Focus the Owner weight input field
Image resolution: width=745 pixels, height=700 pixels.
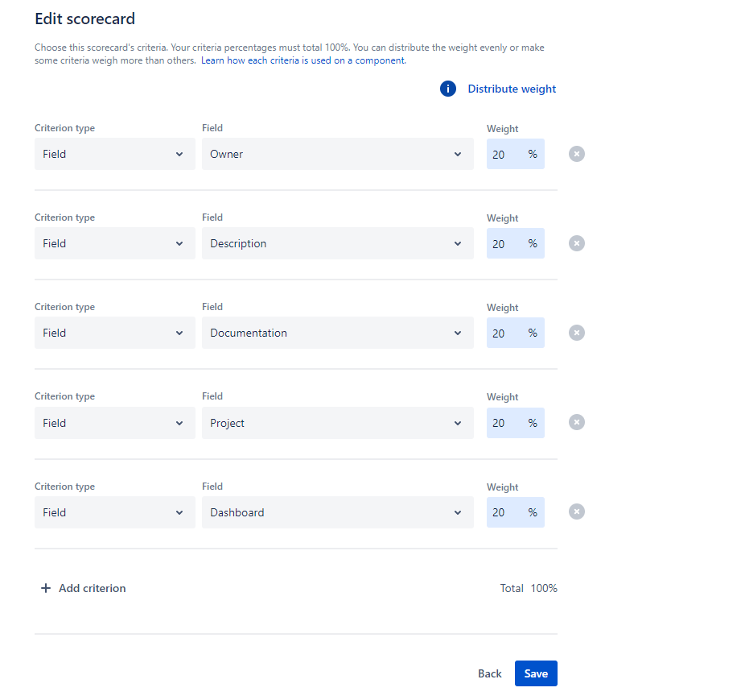[505, 154]
